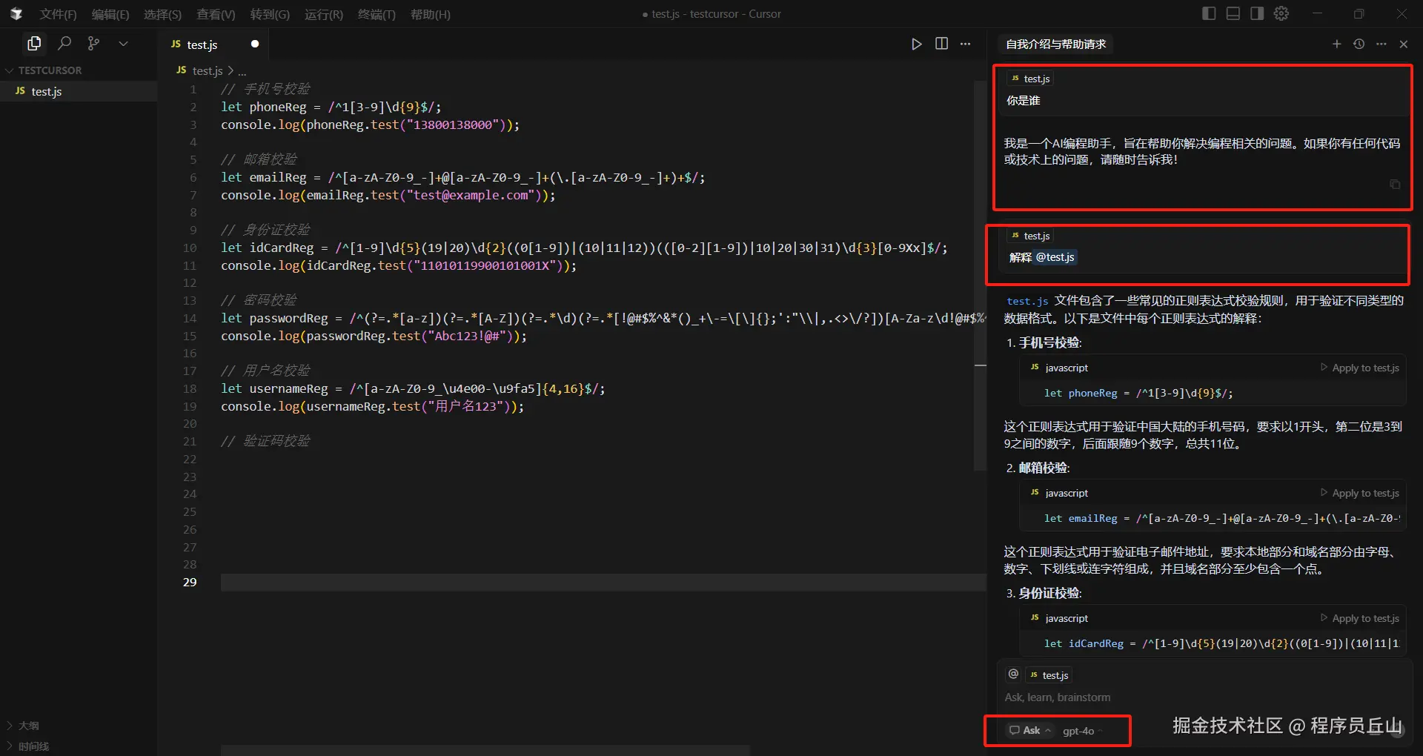Click unsaved dot on test.js tab
The image size is (1423, 756).
click(255, 44)
